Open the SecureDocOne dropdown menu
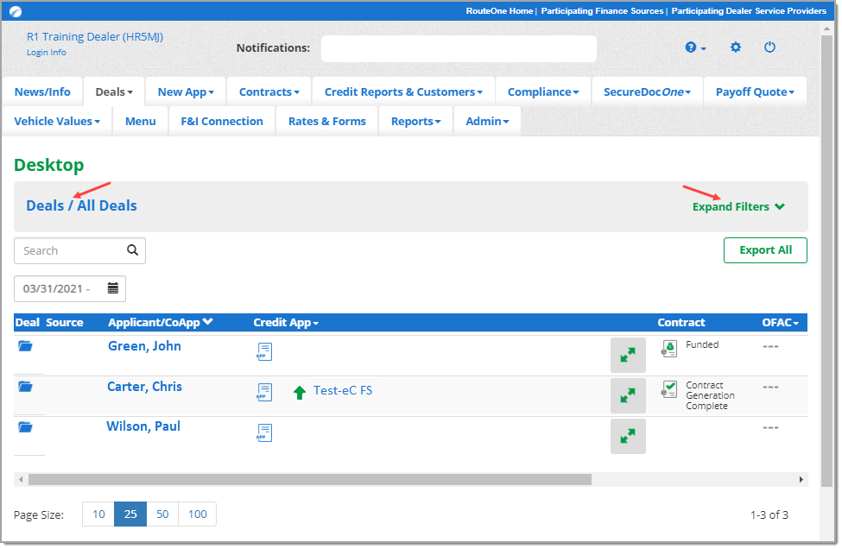 tap(647, 91)
